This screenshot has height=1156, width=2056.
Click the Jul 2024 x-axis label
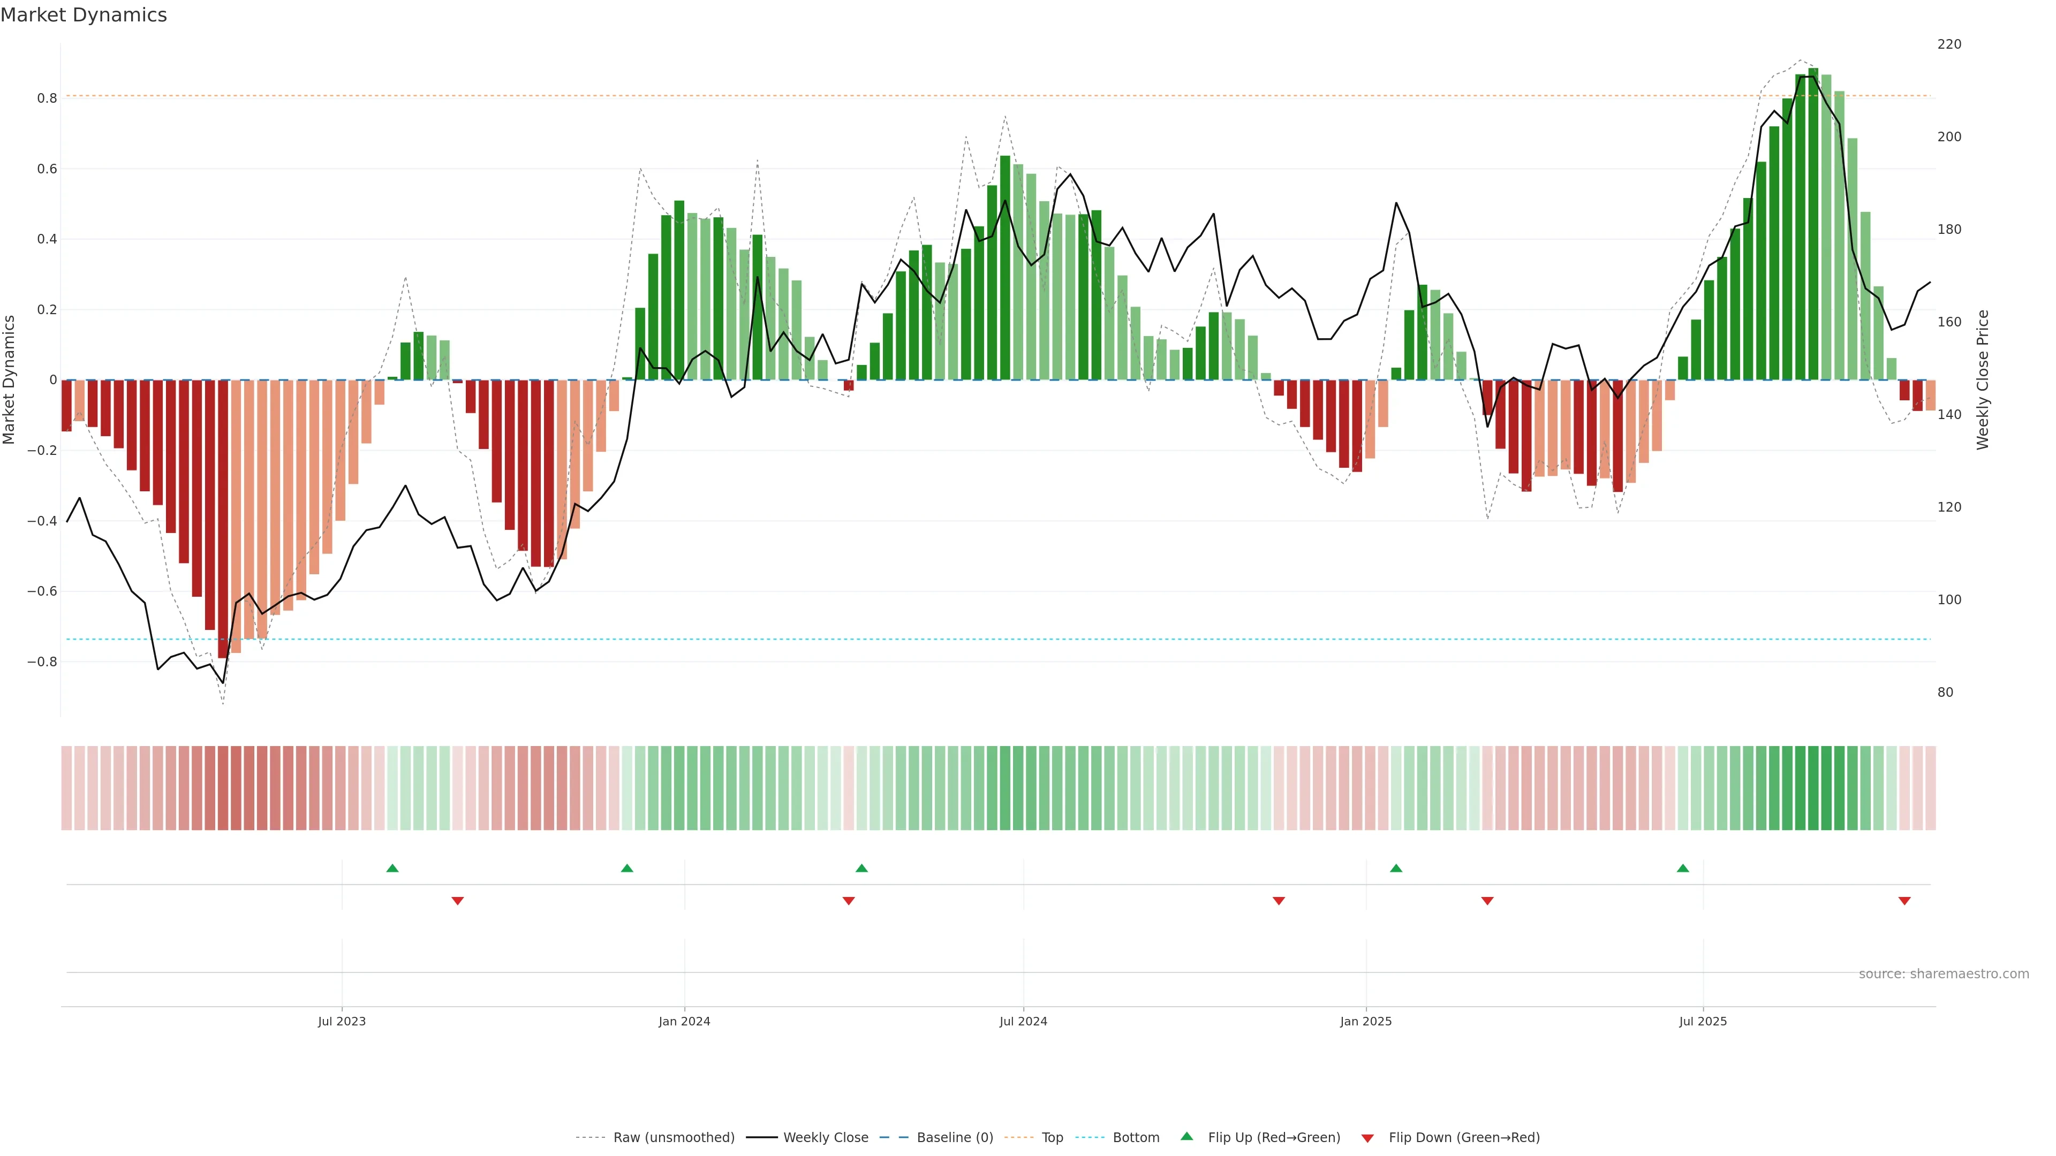[x=1023, y=1021]
